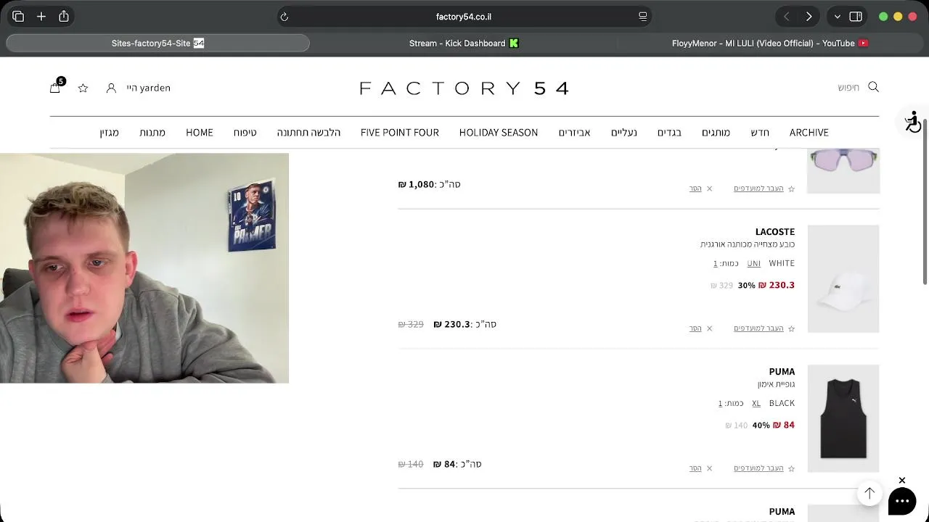Open the white Lacoste cap thumbnail
Screen dimensions: 929x522
(843, 279)
